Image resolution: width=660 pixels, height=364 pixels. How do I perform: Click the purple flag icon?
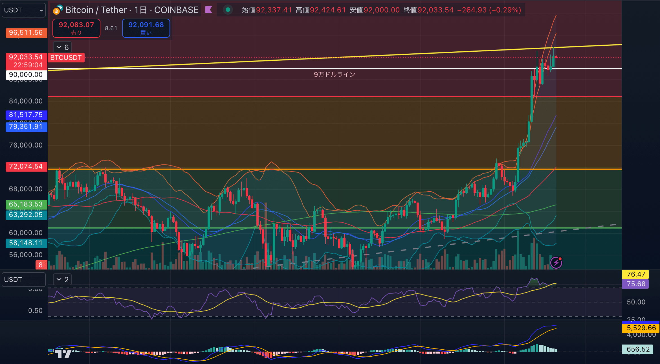(x=208, y=10)
